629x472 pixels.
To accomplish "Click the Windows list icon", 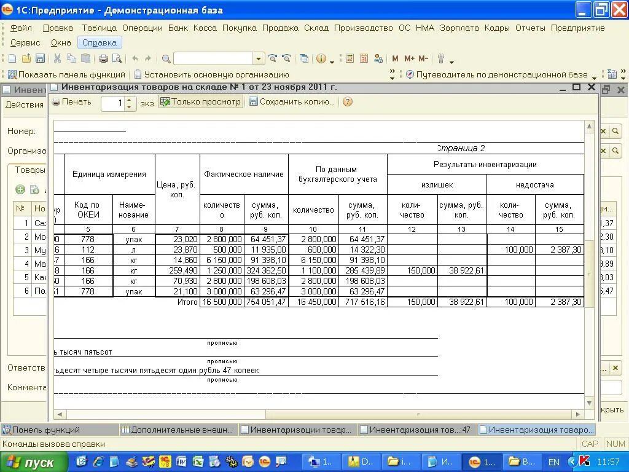I will (304, 58).
